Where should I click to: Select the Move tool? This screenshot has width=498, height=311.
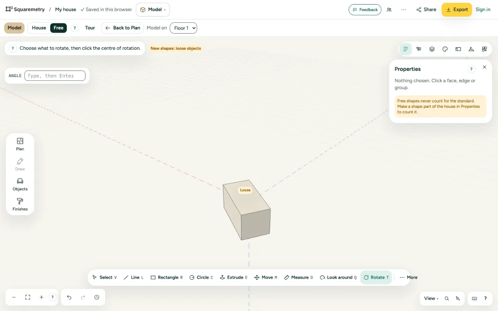tap(266, 277)
